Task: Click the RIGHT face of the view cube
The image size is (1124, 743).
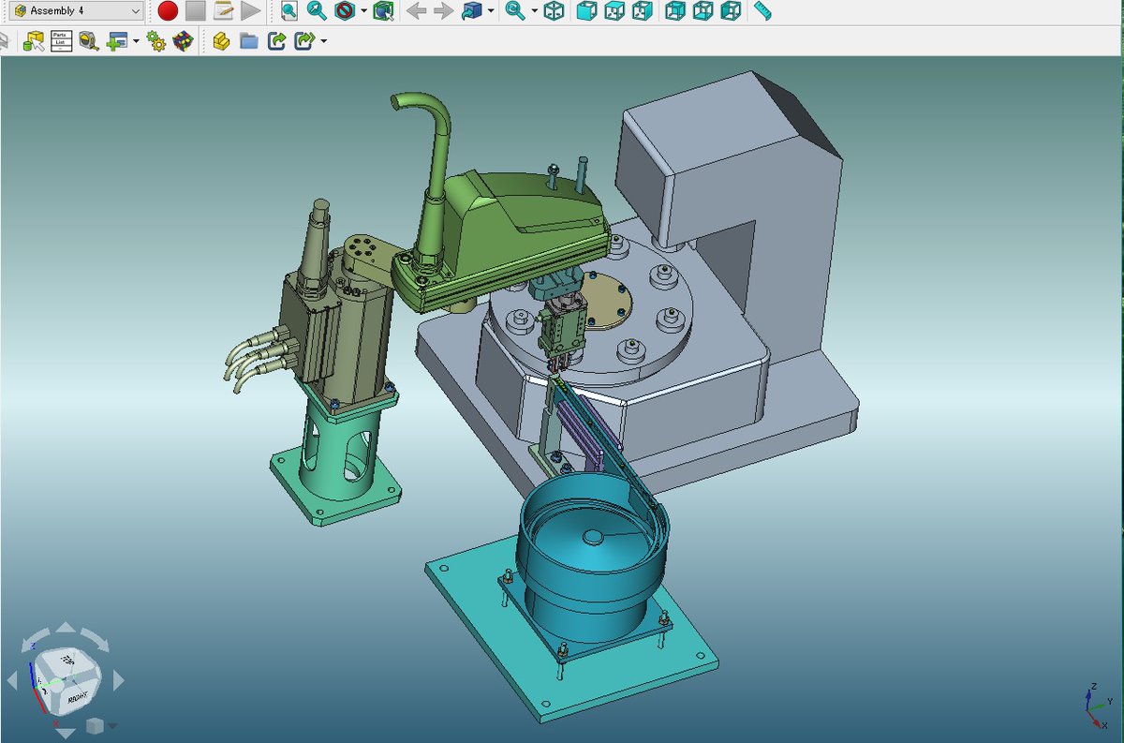Action: point(77,696)
